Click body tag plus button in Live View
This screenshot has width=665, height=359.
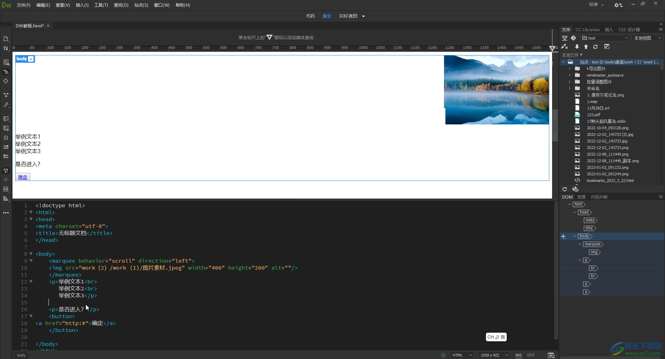31,59
